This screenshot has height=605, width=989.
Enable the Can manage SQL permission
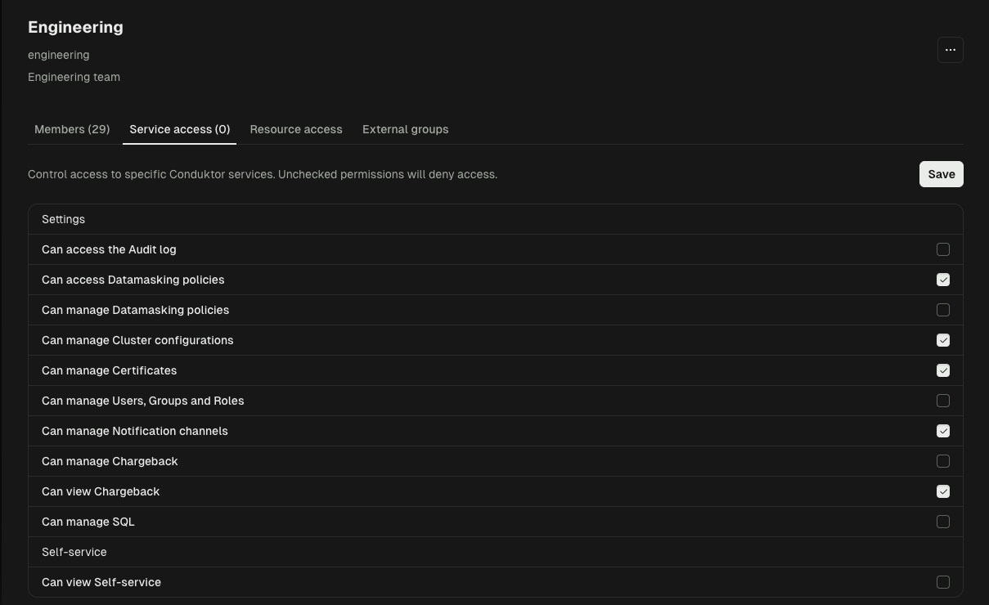943,522
